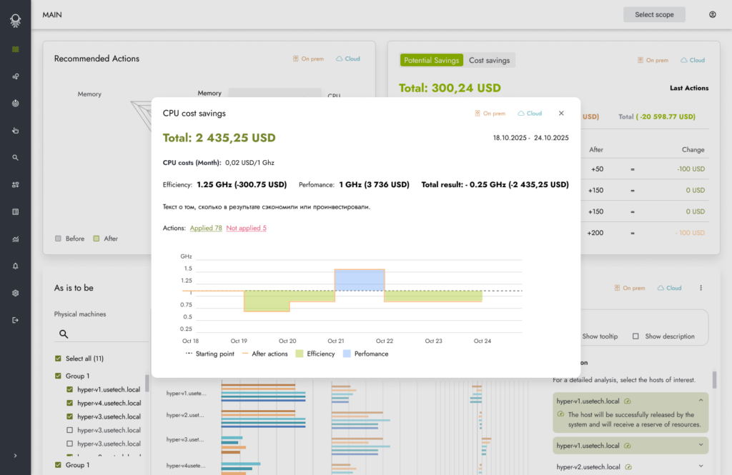
Task: Click the right panel vertical scrollbar
Action: [714, 379]
